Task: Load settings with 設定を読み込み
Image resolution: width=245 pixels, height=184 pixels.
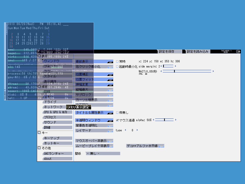Action: [198, 51]
